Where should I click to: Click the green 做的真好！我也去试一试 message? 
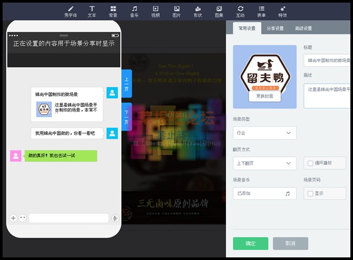[x=61, y=156]
